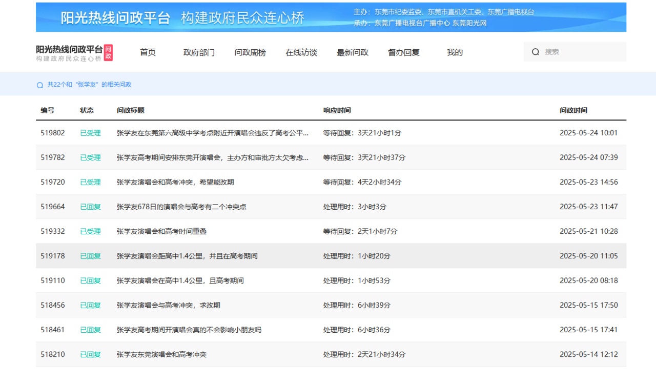This screenshot has height=383, width=656.
Task: Open inquiry 张学友演唱会和高考冲突，希望能改期
Action: 175,182
